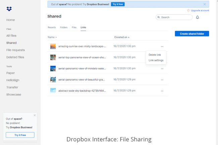
Task: Open Deleted files in the sidebar
Action: (15, 57)
